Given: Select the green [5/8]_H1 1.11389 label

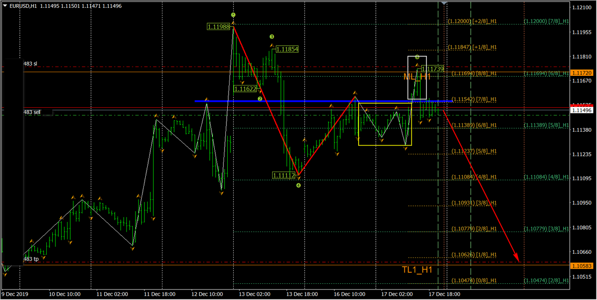Looking at the screenshot, I should pyautogui.click(x=547, y=125).
